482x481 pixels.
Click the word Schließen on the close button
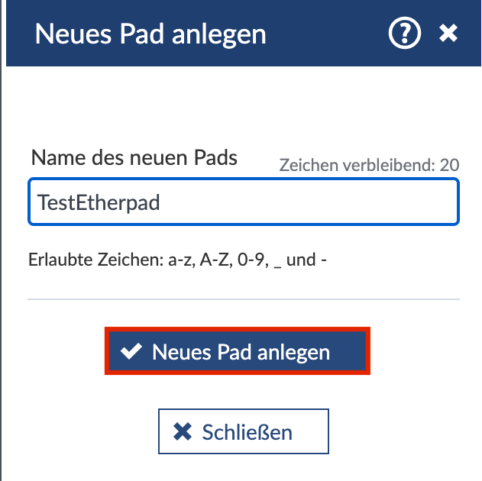pyautogui.click(x=247, y=433)
